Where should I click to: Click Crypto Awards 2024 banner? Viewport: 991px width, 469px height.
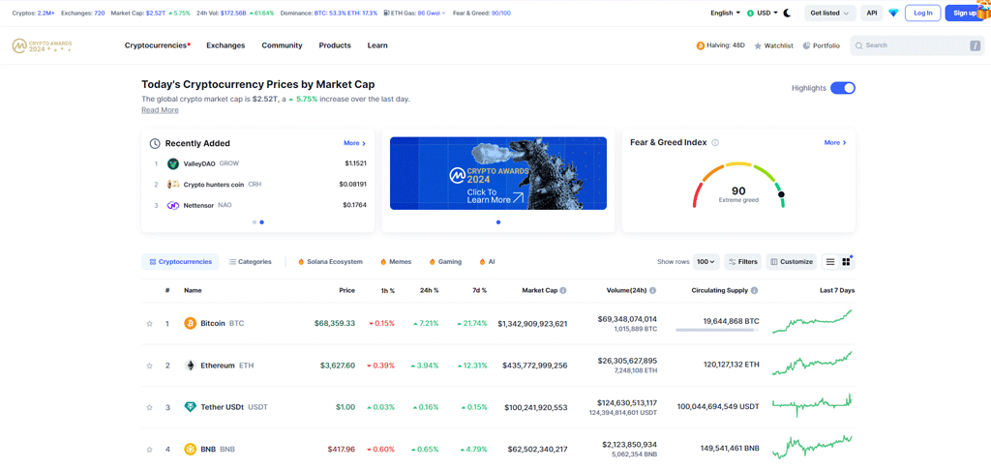pos(498,173)
